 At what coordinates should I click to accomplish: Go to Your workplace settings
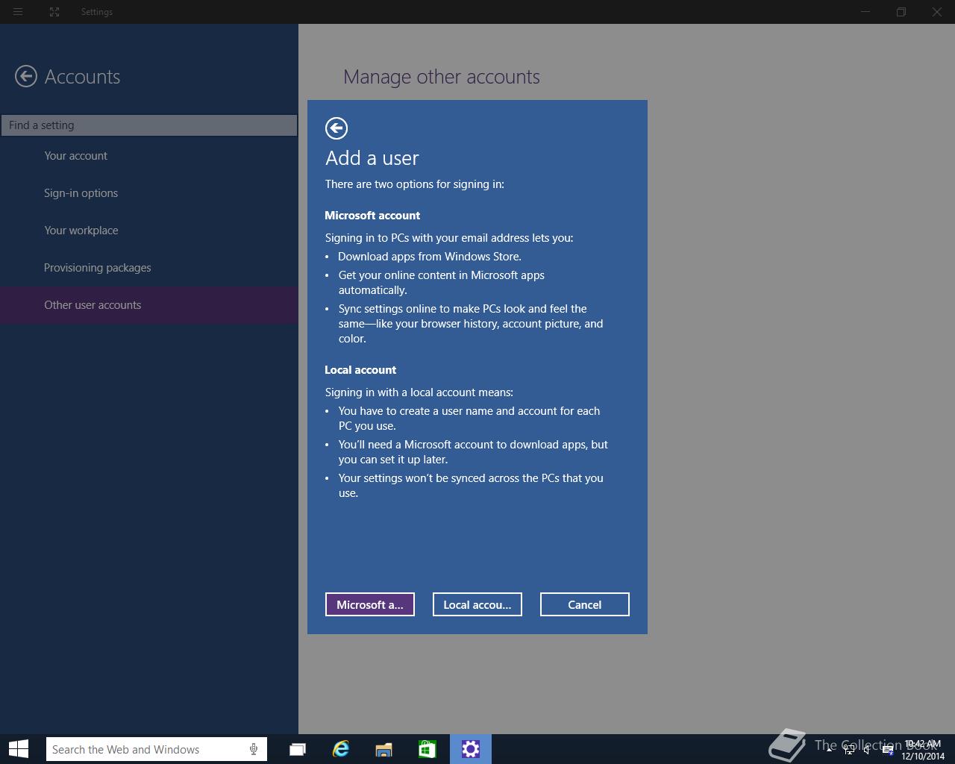(149, 231)
